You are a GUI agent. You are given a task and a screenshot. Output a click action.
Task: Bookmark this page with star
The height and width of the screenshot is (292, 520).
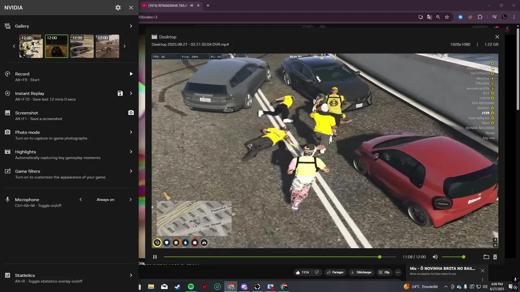(x=447, y=17)
